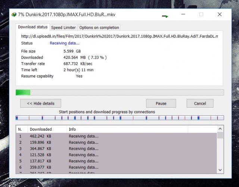The height and width of the screenshot is (187, 239).
Task: Collapse details with Hide details button
Action: click(x=40, y=103)
